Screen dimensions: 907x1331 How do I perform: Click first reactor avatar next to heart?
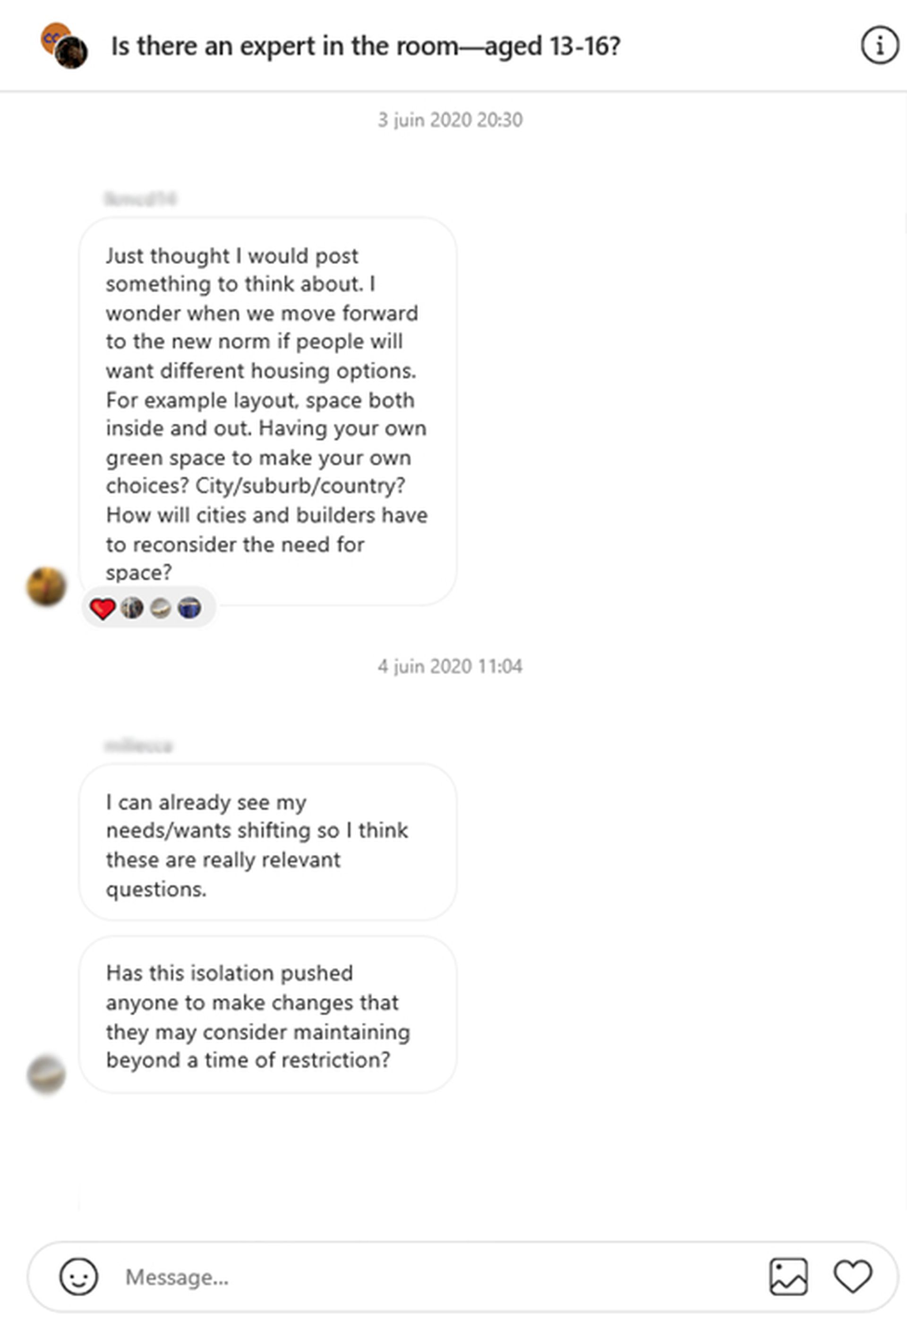tap(132, 608)
